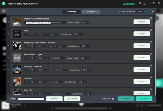Remove Freakin' Out On the Interstate from list
Image resolution: width=163 pixels, height=111 pixels.
tap(151, 18)
